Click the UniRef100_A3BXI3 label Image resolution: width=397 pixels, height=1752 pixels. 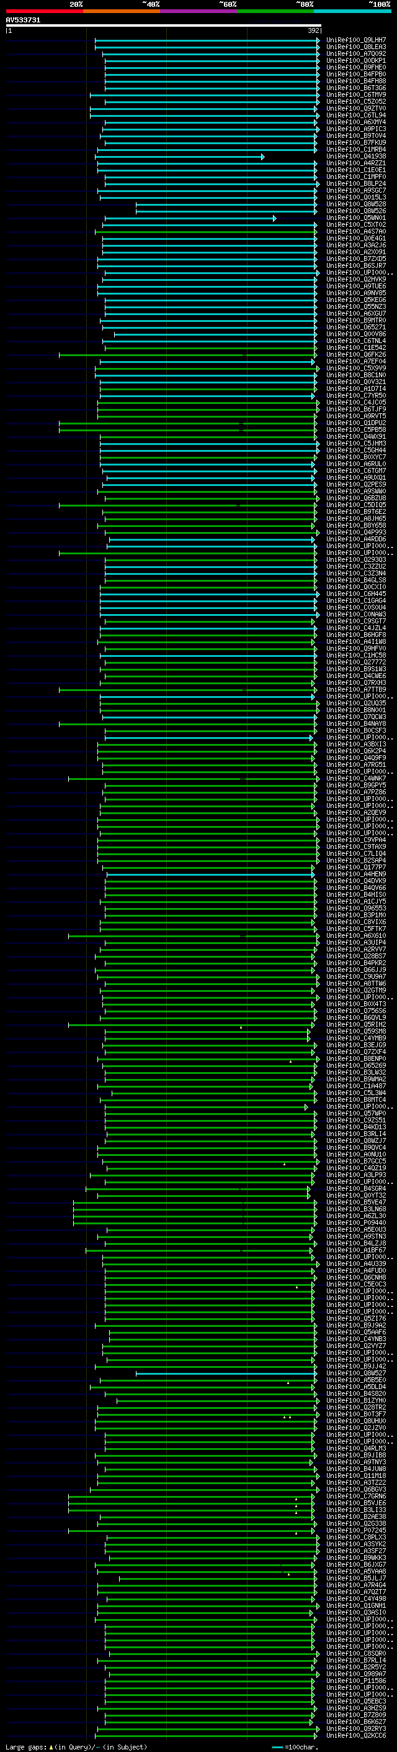click(356, 744)
